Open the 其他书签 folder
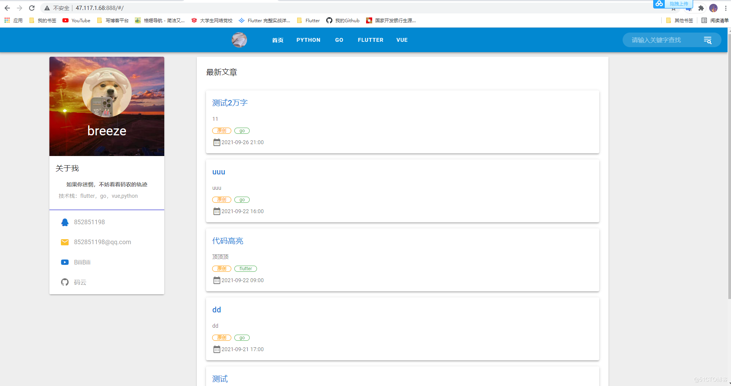 (679, 20)
